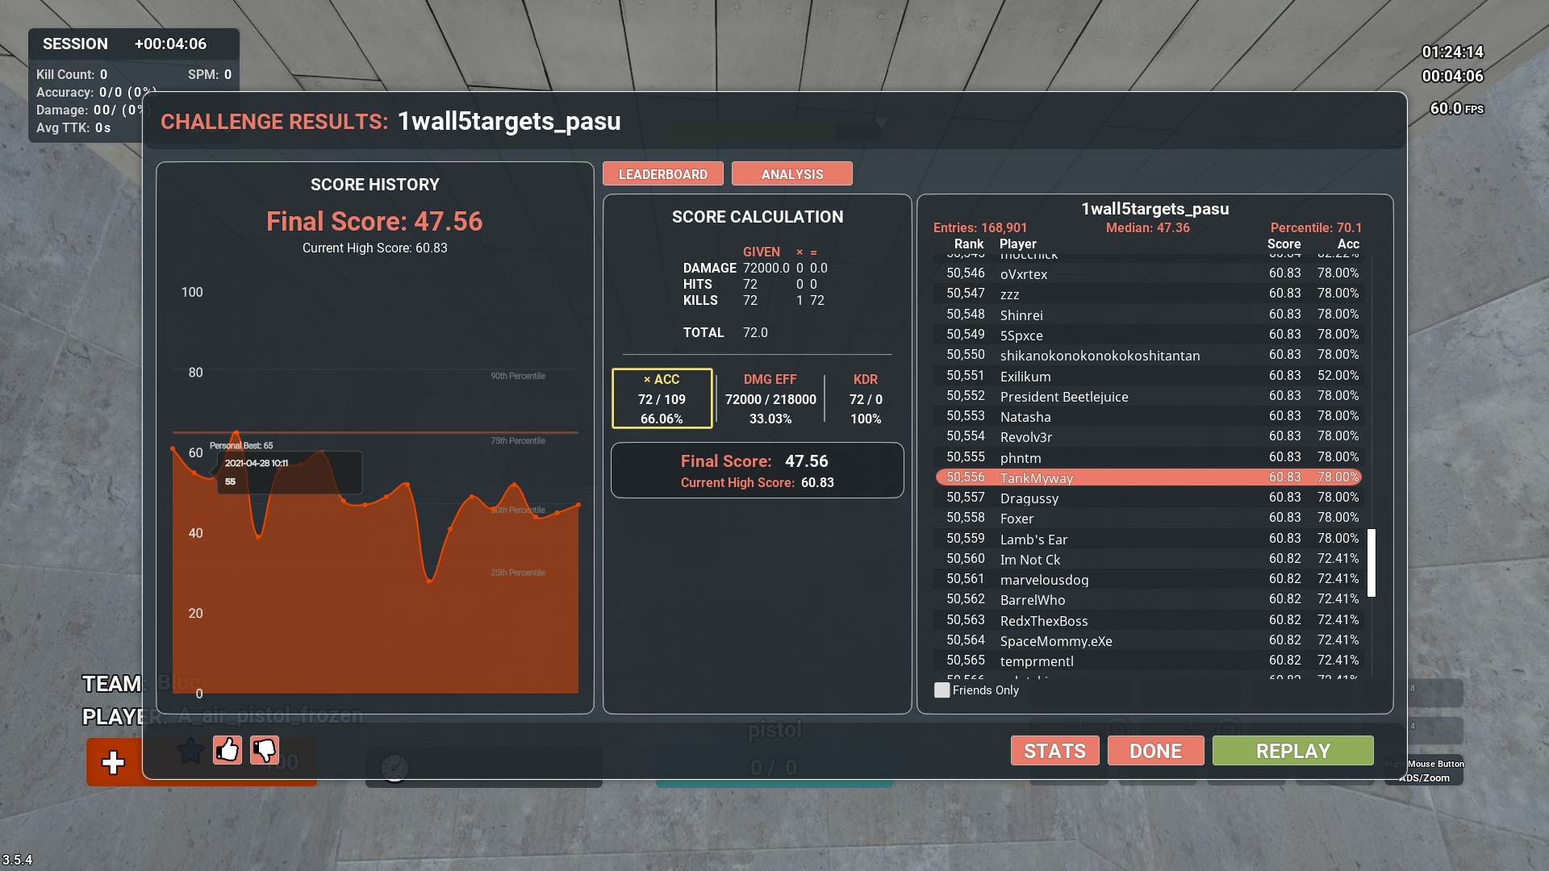
Task: Enable the Friends Only checkbox
Action: (x=942, y=690)
